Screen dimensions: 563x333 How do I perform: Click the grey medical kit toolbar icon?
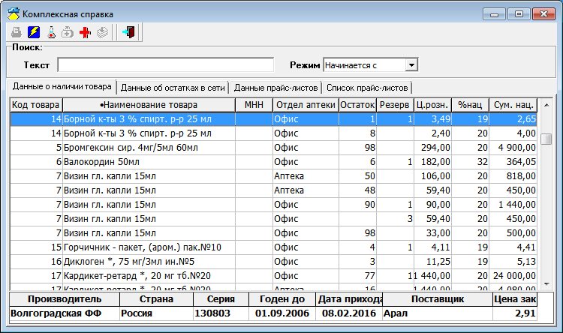tap(68, 32)
